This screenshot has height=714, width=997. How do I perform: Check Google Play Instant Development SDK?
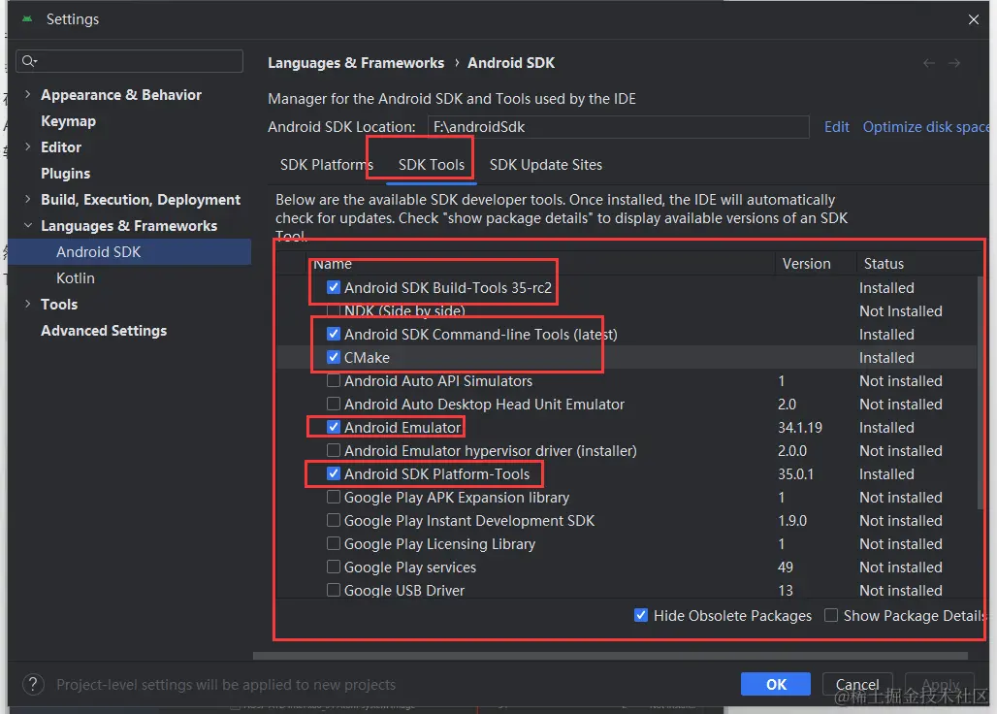click(334, 520)
